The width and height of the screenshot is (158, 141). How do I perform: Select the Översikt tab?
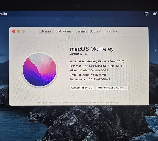(46, 31)
